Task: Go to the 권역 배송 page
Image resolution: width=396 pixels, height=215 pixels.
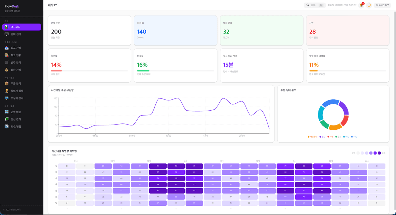Action: (x=16, y=112)
